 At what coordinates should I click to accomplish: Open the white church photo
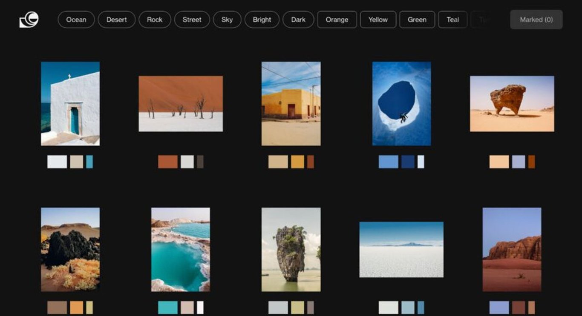coord(70,103)
